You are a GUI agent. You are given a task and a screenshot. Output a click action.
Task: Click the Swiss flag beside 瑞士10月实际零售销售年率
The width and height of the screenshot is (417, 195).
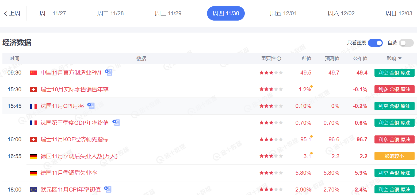33,89
